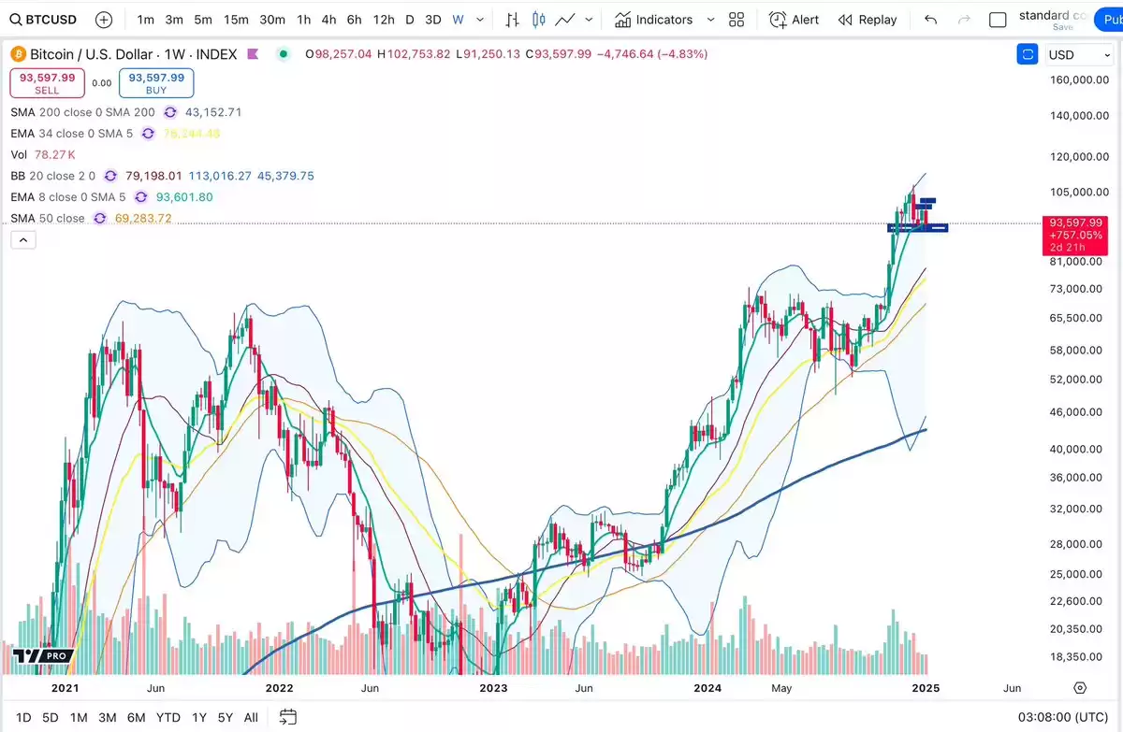Switch to the 30m timeframe

click(272, 20)
